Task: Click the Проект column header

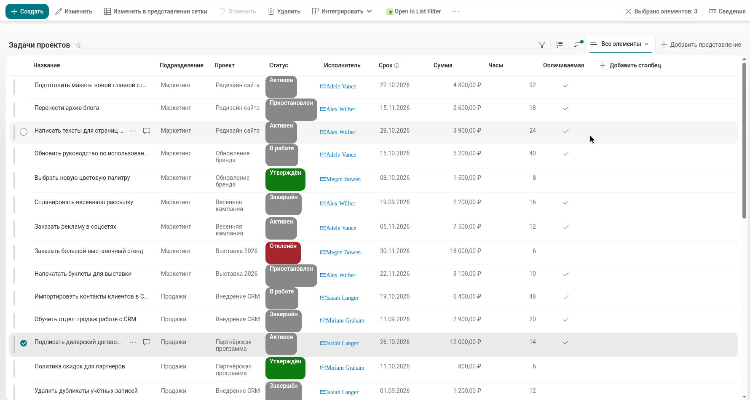Action: point(225,65)
